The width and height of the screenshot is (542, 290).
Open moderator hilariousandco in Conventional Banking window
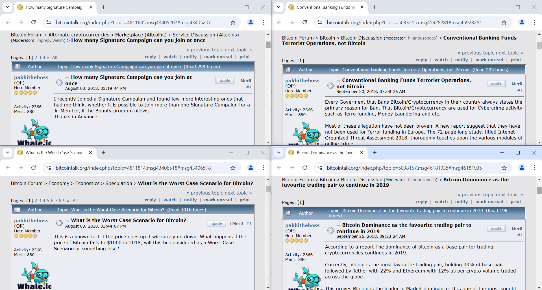[423, 38]
